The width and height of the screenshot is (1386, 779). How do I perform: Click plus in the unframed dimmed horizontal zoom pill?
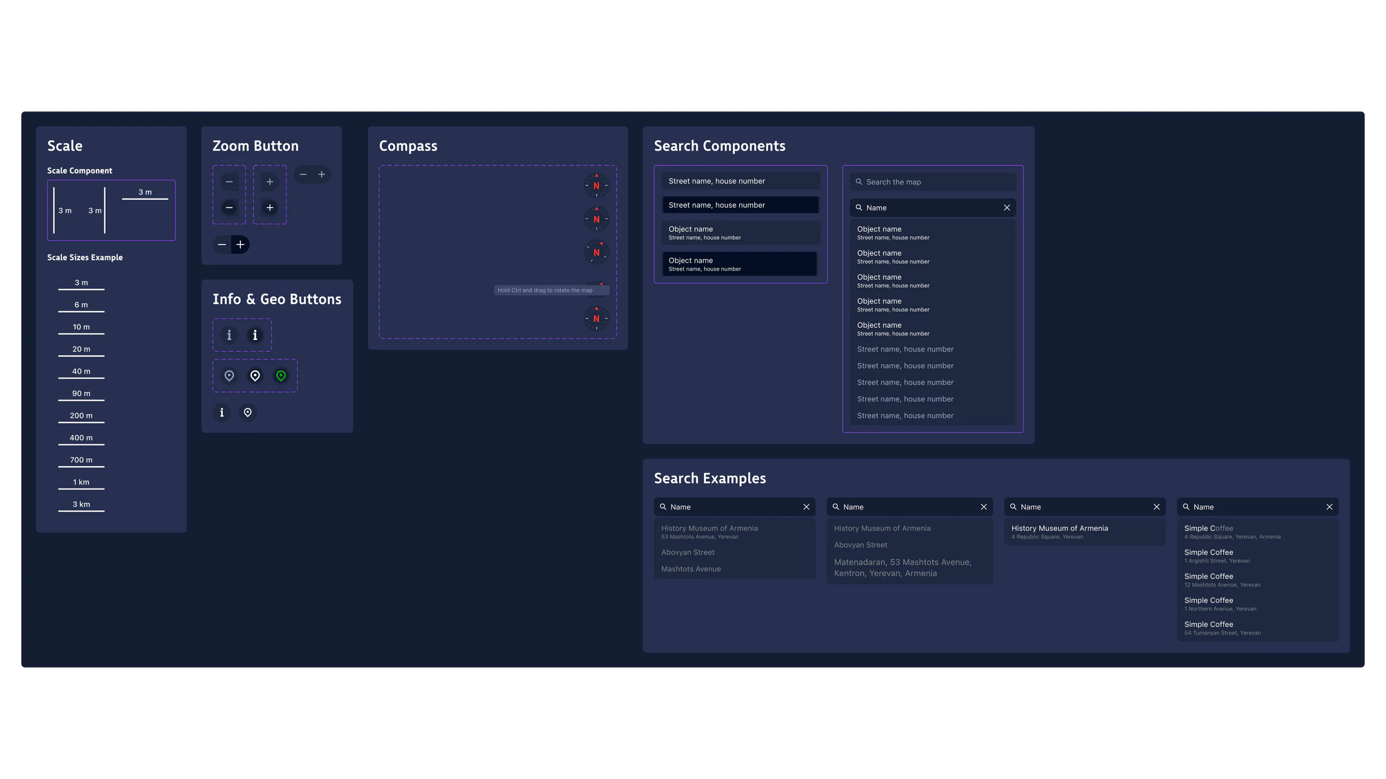click(322, 174)
